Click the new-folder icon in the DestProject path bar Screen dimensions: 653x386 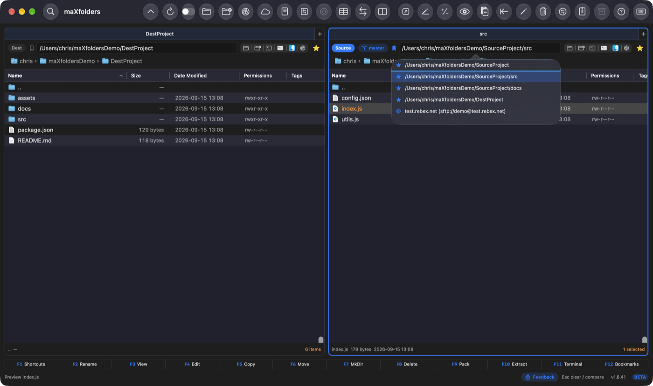[257, 48]
